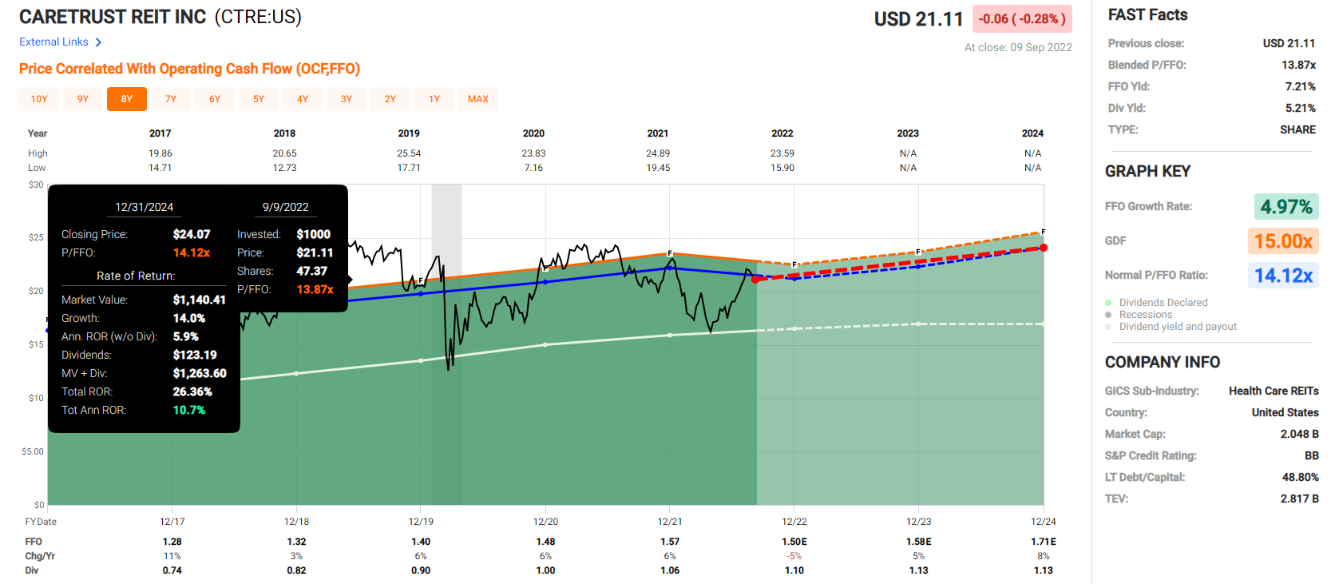Select the 10Y time range tab

39,99
